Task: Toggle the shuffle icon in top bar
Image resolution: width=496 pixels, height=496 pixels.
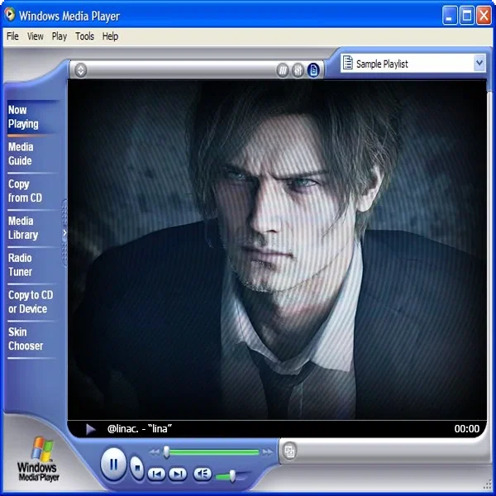Action: point(283,70)
